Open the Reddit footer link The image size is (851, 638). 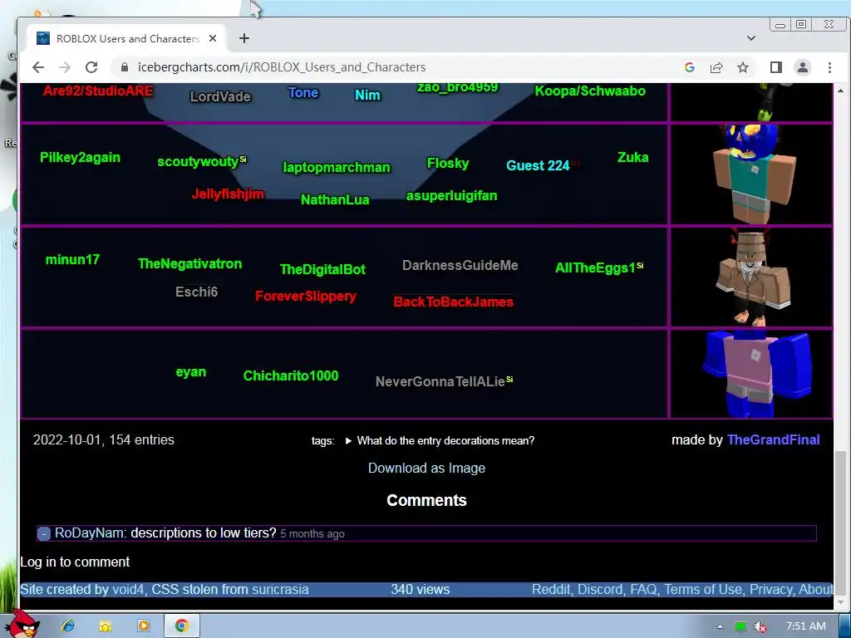coord(551,590)
